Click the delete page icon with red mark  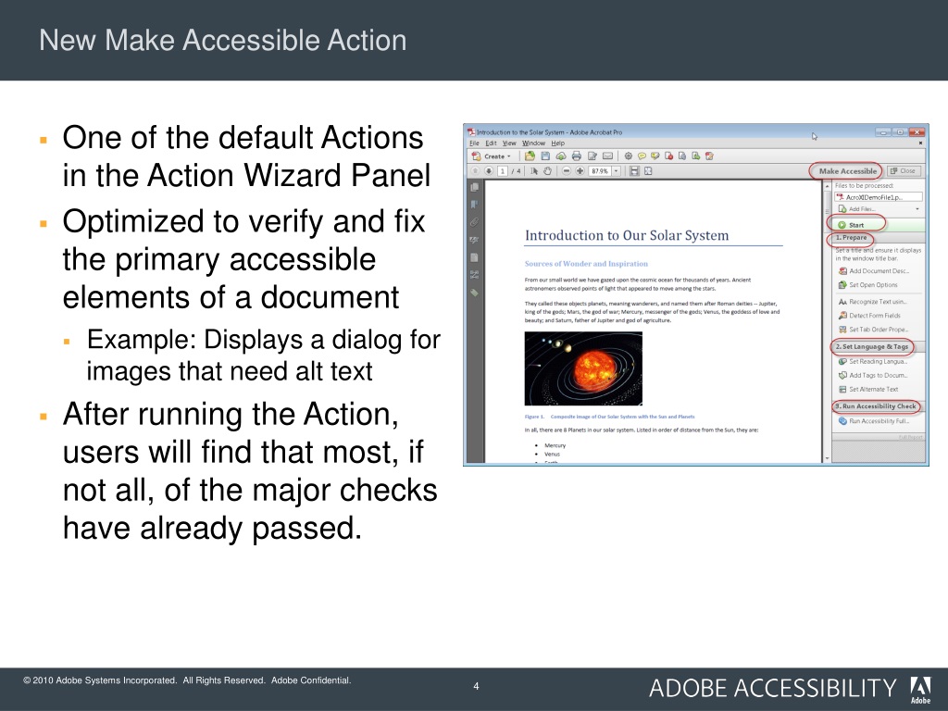668,156
